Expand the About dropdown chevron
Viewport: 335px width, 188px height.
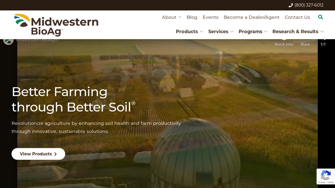coord(180,17)
